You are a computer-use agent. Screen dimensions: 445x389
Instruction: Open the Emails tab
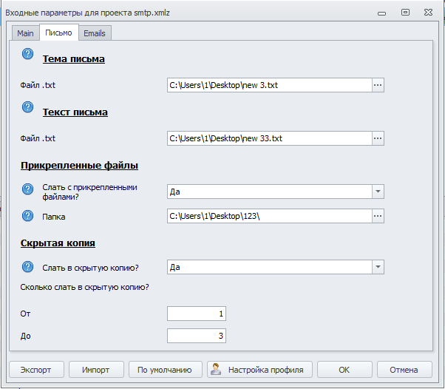(x=94, y=33)
